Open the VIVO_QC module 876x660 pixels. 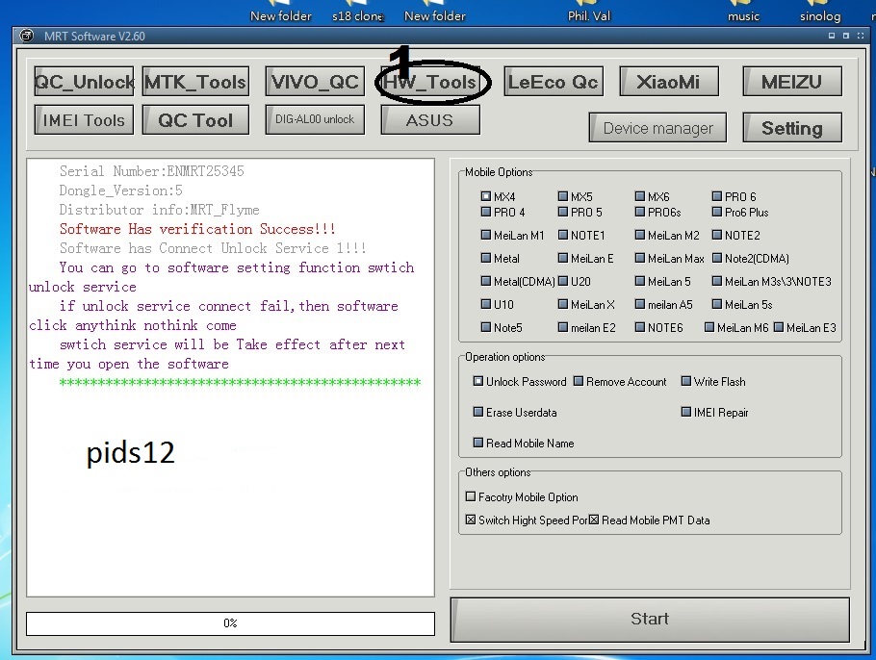click(x=315, y=82)
